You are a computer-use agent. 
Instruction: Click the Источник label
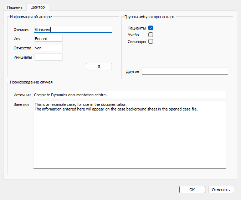pos(22,95)
